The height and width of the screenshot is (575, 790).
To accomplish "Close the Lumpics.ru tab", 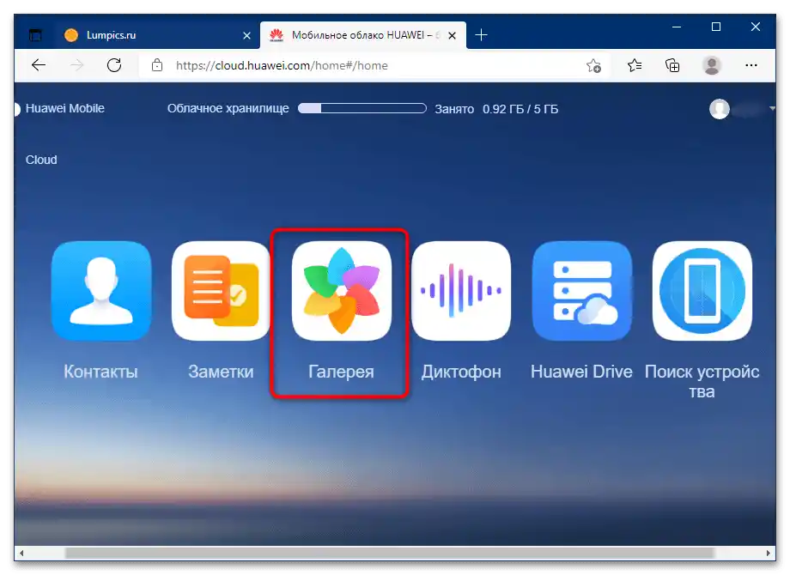I will tap(247, 35).
